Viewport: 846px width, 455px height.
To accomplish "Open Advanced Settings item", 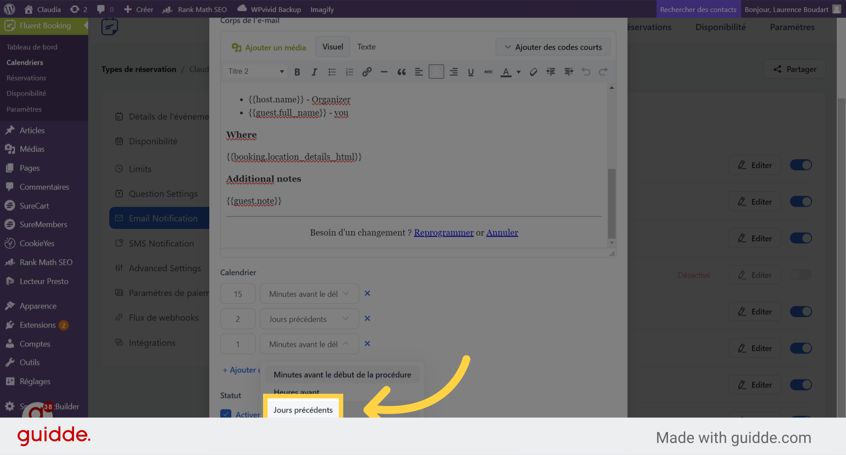I will tap(165, 268).
